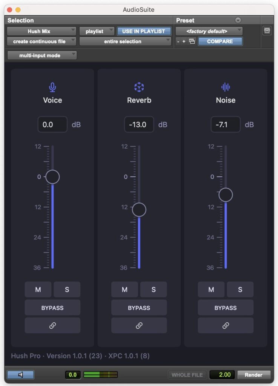Toggle the Voice channel link icon

(x=52, y=325)
